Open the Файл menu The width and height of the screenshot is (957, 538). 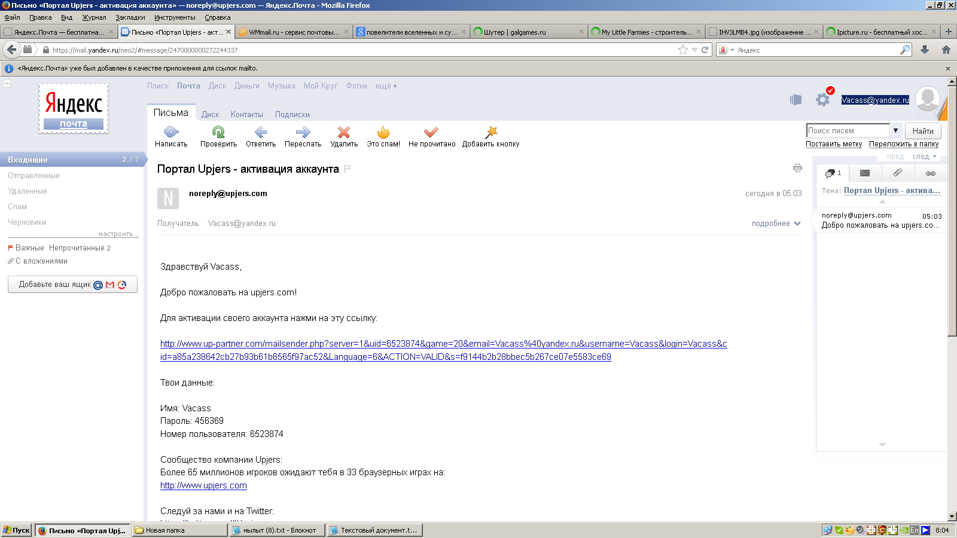tap(12, 17)
